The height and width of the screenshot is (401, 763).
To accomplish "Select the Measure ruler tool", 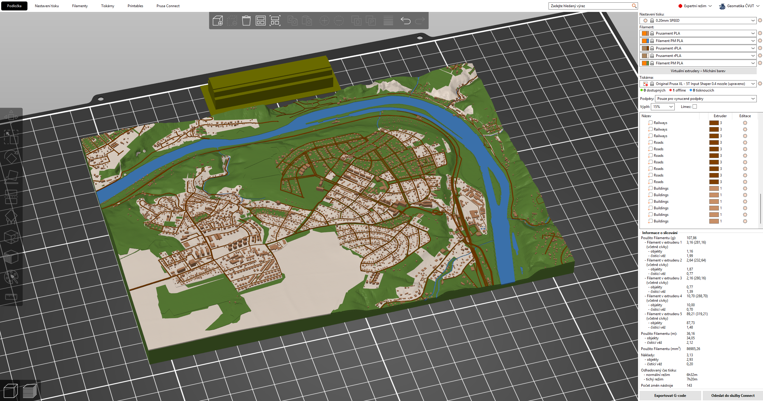I will click(x=11, y=296).
